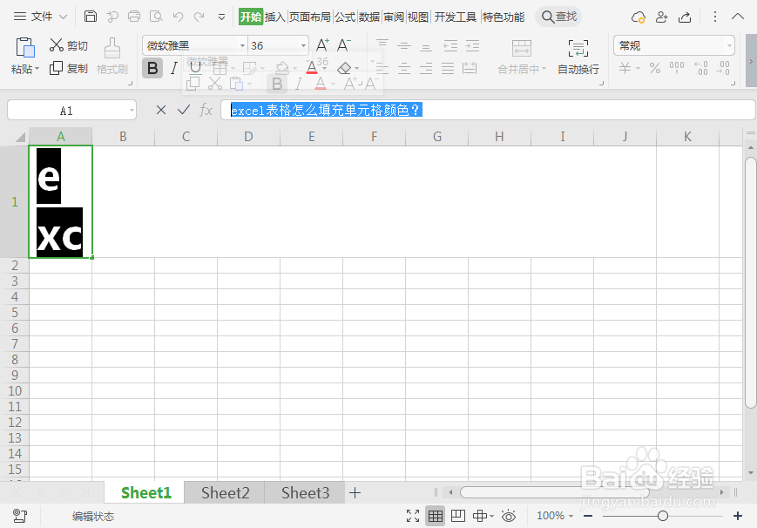Click the 自动换行 wrap text button
Screen dimensions: 757x528
point(578,57)
